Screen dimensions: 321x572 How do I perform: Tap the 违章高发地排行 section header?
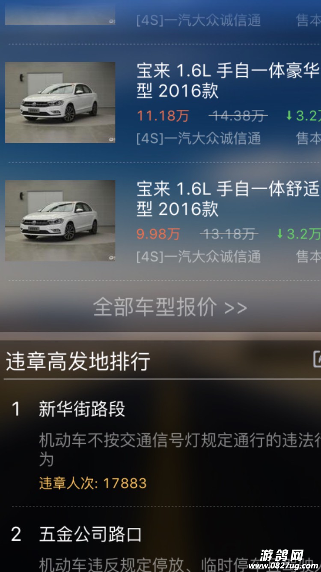[x=78, y=361]
